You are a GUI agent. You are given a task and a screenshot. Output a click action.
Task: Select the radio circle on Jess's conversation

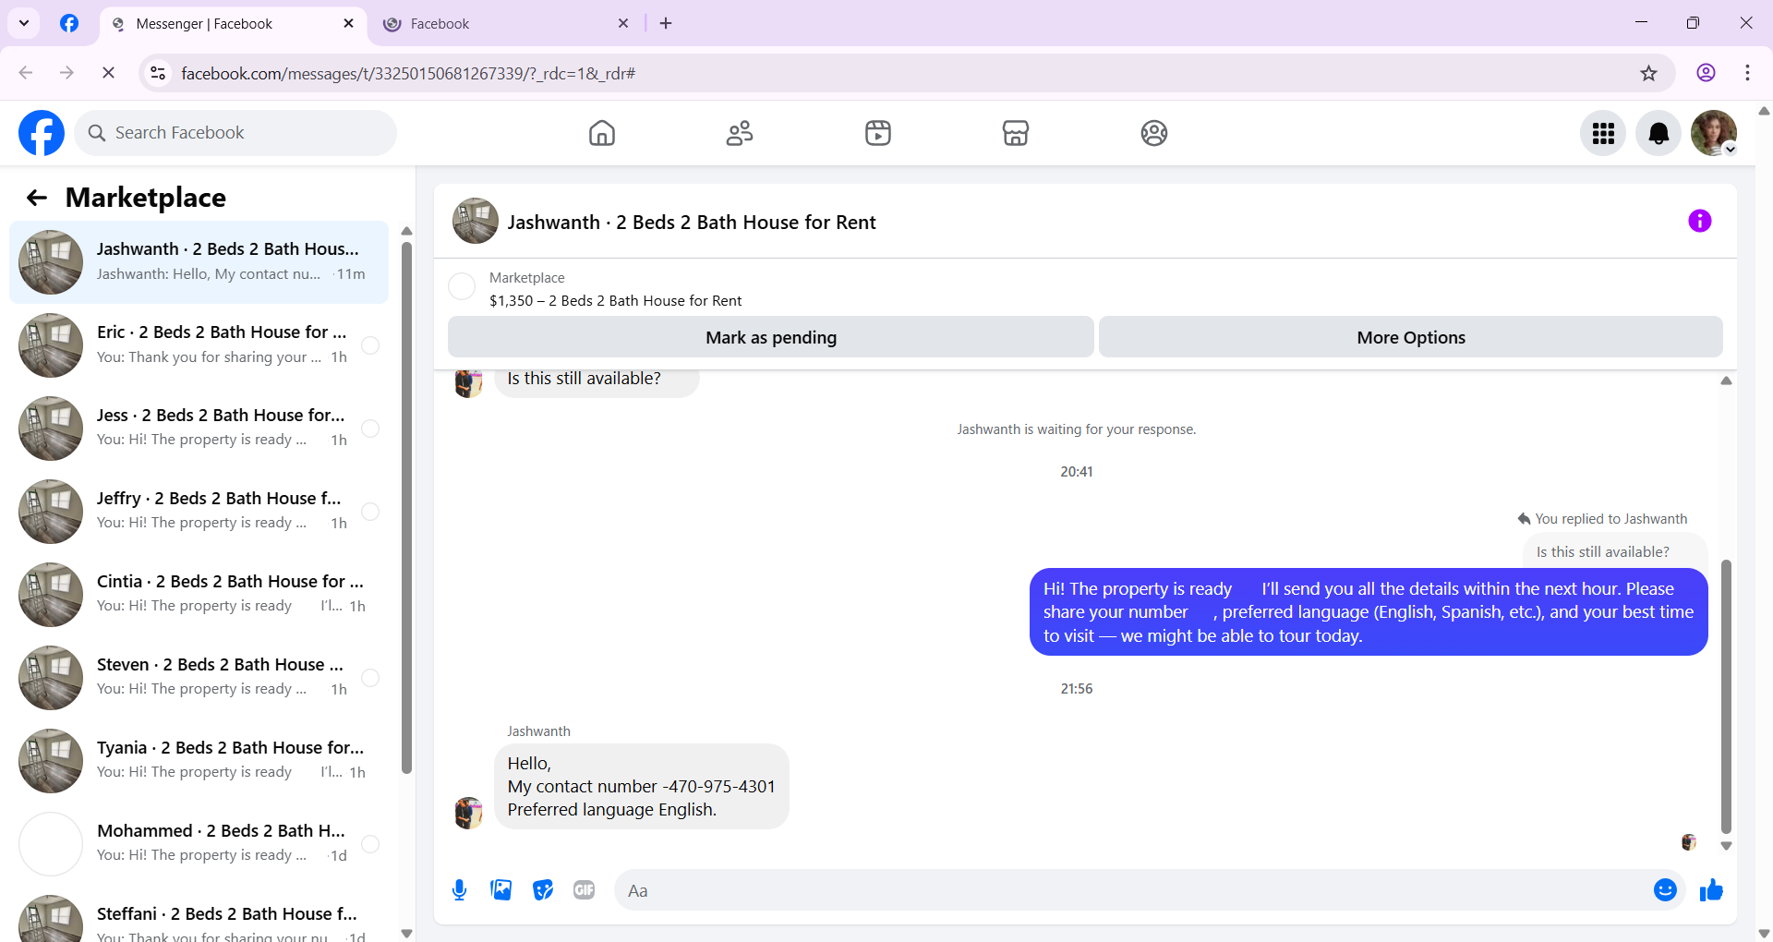pos(370,429)
